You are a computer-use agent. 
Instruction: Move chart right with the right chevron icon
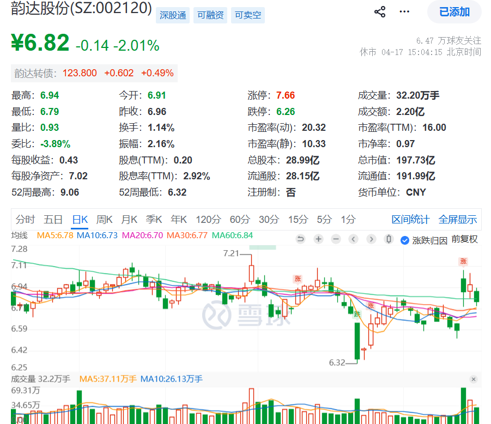coord(371,240)
